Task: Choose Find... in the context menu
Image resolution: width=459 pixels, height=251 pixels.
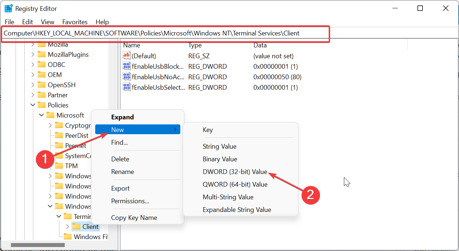Action: pyautogui.click(x=138, y=142)
